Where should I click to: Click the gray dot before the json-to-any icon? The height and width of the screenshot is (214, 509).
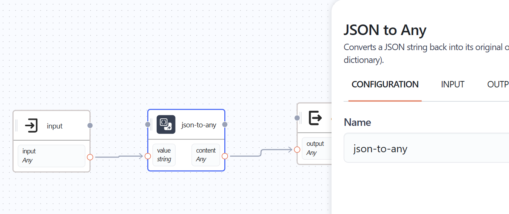point(148,124)
